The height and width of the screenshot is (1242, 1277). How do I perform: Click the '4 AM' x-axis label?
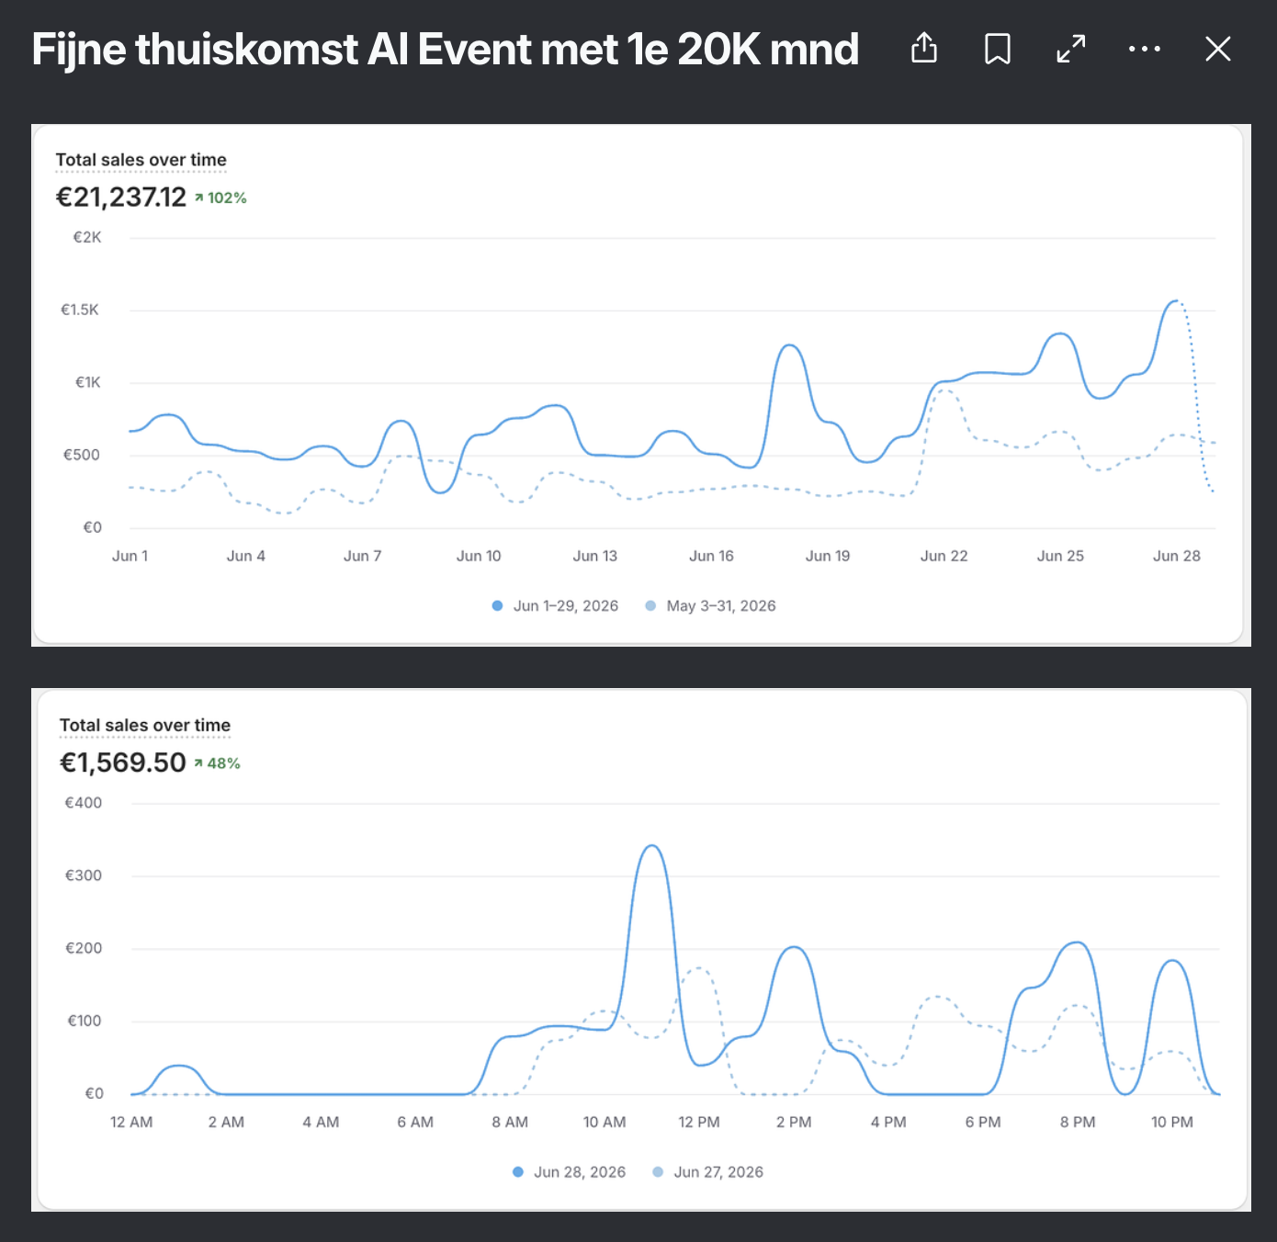coord(321,1123)
